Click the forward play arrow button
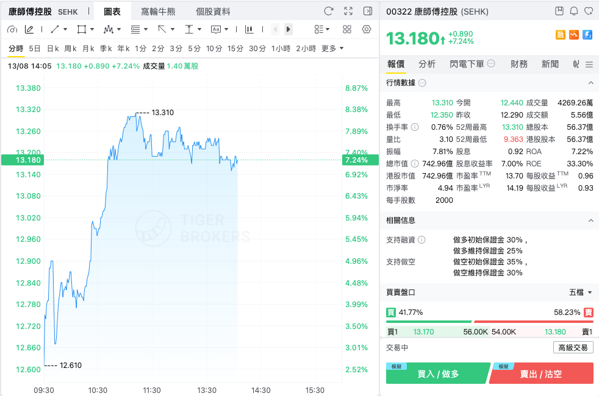The width and height of the screenshot is (599, 396). (x=289, y=29)
